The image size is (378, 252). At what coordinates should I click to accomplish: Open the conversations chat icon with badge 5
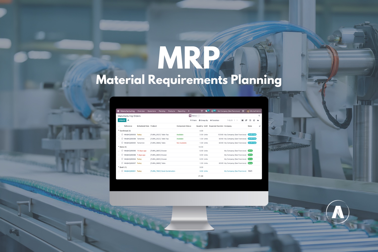(207, 111)
